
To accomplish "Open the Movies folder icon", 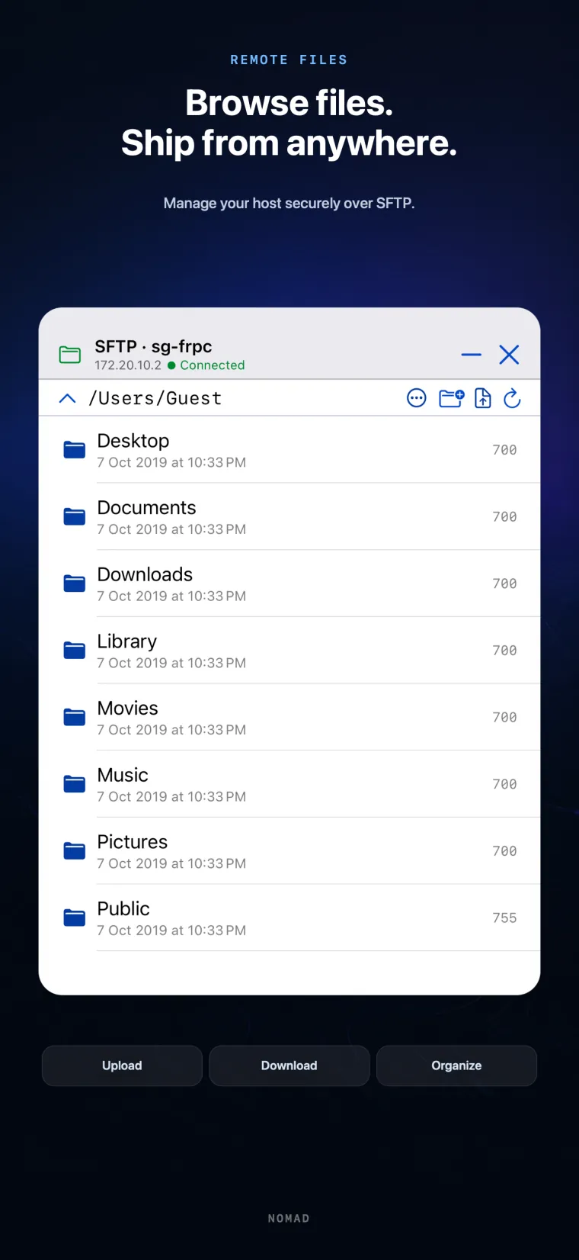I will click(74, 717).
